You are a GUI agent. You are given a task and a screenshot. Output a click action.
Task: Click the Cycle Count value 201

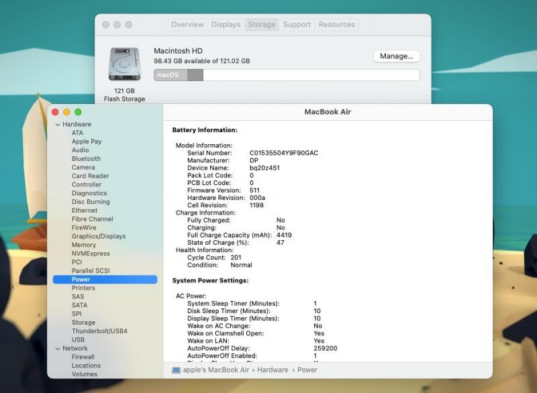point(236,258)
